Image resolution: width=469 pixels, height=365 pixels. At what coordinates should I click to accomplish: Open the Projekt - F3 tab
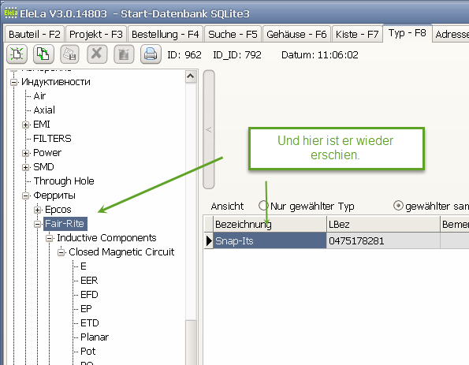point(95,34)
